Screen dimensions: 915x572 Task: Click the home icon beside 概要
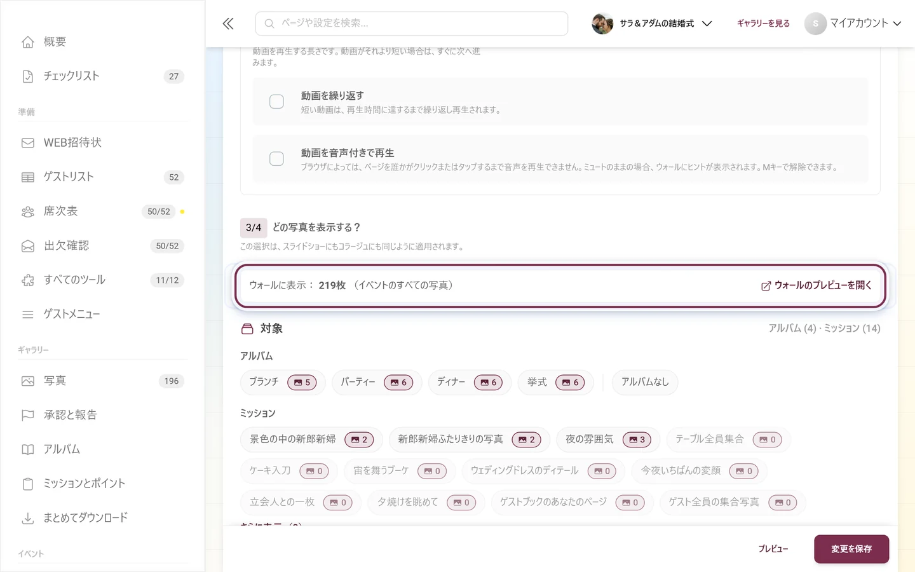(28, 42)
